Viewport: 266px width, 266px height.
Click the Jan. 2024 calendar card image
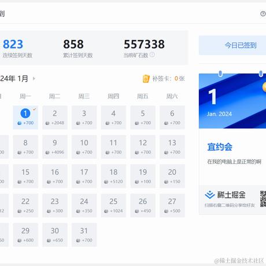pyautogui.click(x=232, y=101)
